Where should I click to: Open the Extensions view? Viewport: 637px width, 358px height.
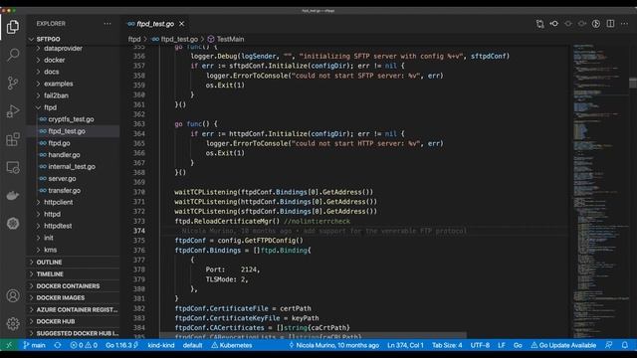13,139
